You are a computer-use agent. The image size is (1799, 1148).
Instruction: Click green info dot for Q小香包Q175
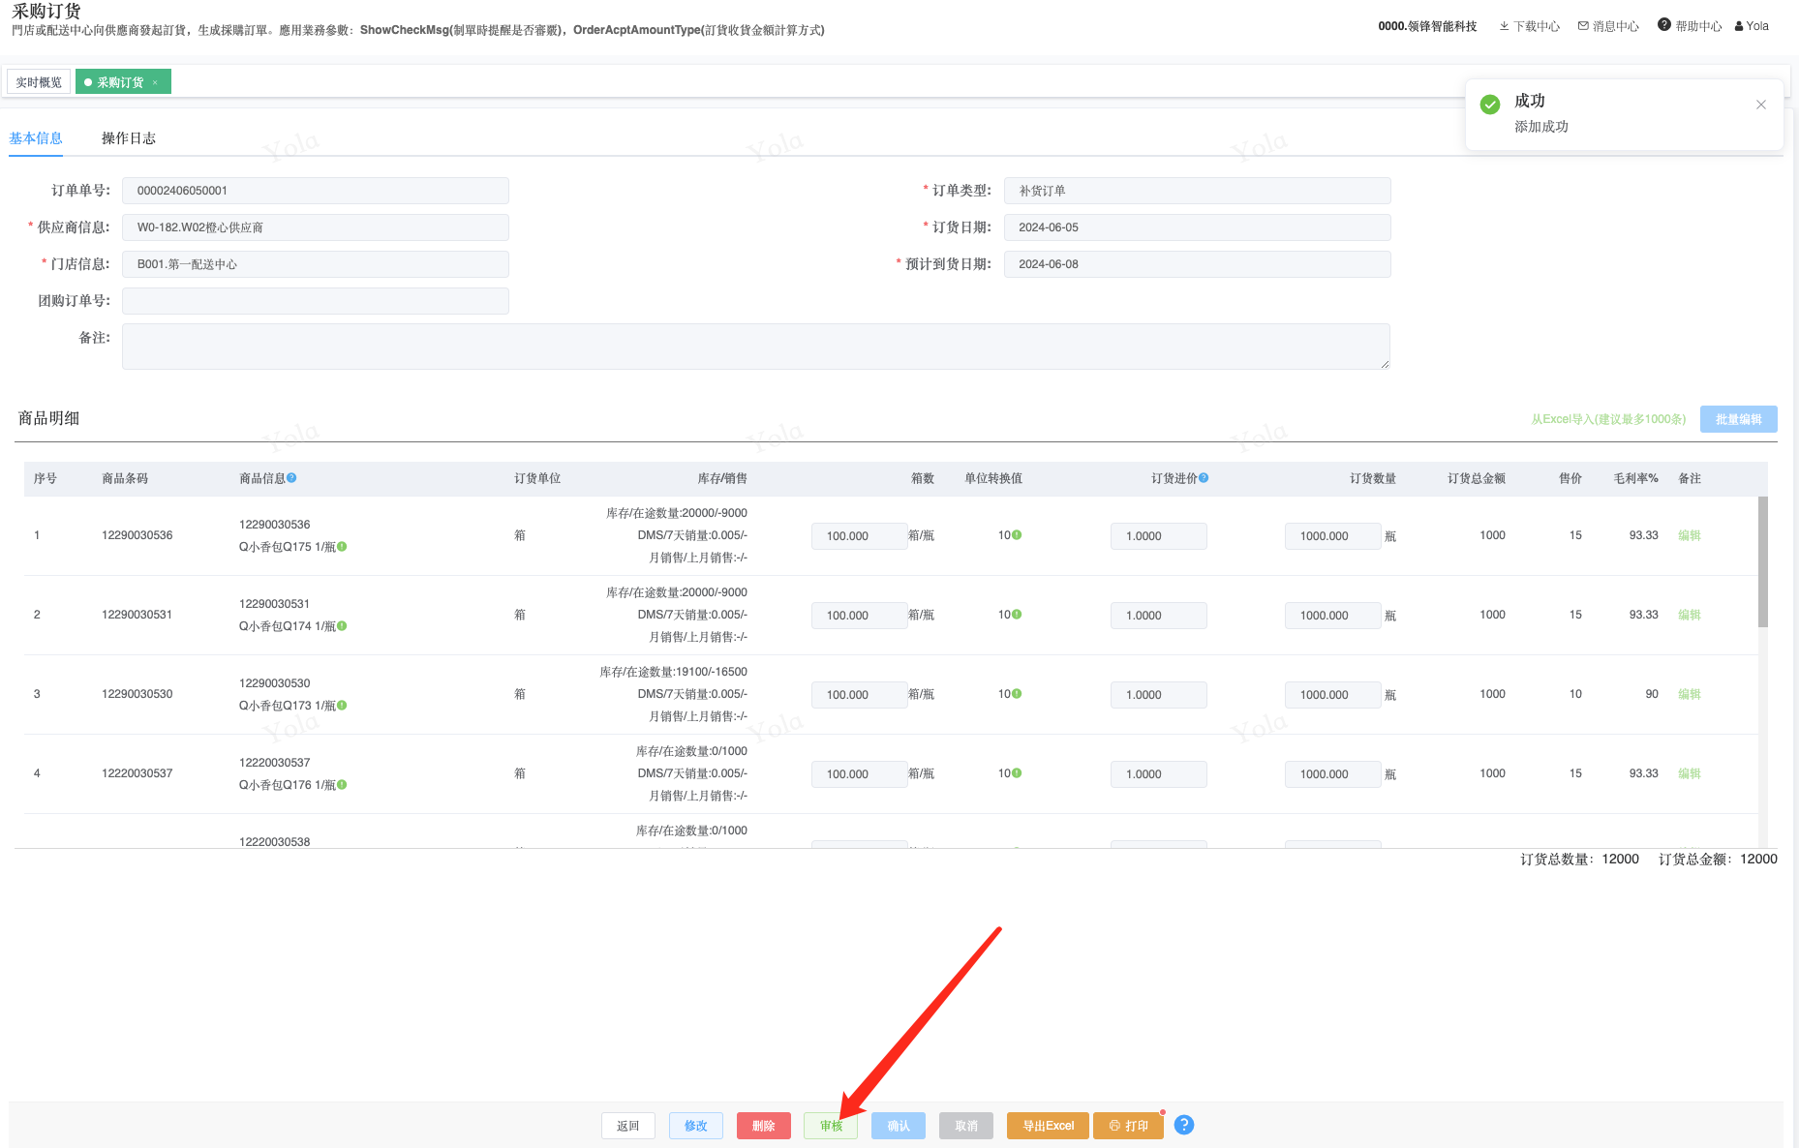[342, 547]
